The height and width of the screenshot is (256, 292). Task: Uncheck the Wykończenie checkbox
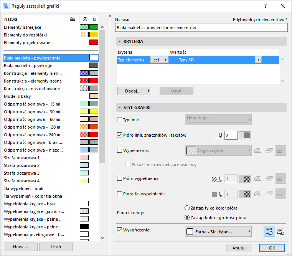pos(119,230)
